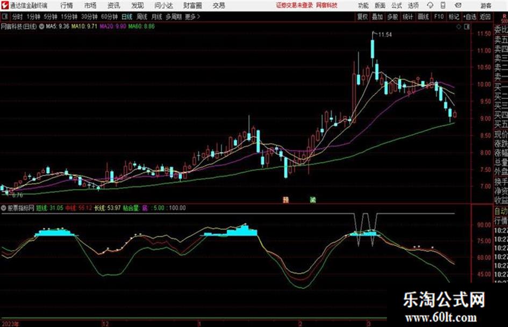
Task: Open the 发现 menu
Action: 138,5
